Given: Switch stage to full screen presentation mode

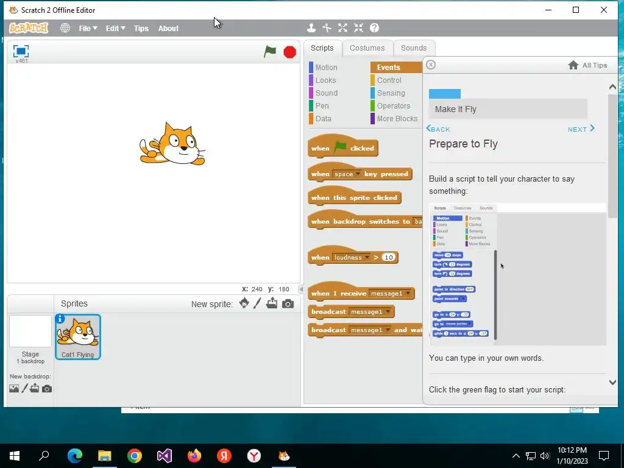Looking at the screenshot, I should [21, 51].
